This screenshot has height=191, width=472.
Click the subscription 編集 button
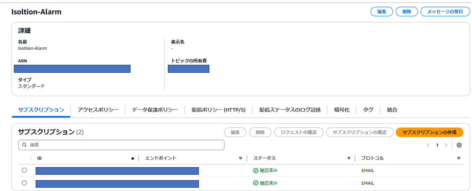tap(235, 132)
